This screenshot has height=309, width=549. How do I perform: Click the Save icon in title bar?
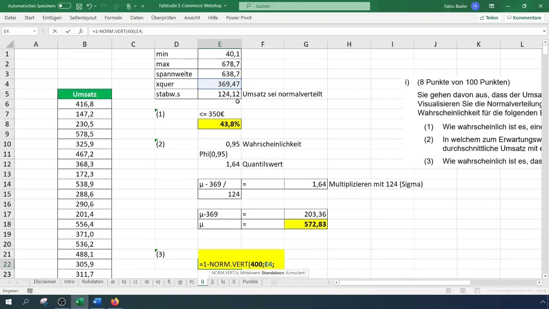pos(79,6)
